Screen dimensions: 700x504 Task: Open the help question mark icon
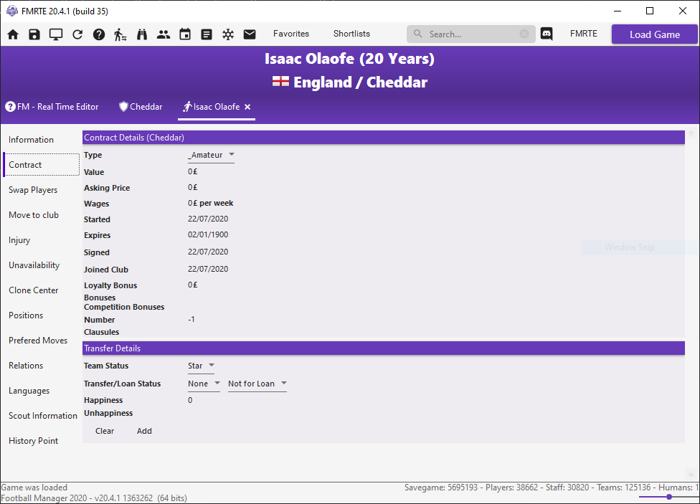[x=99, y=34]
